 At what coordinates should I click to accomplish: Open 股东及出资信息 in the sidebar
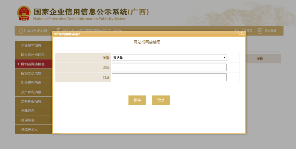[x=33, y=55]
